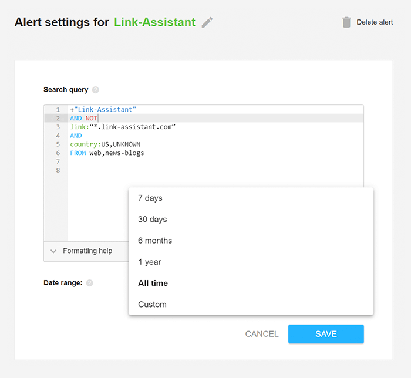Open the Formatting help section label
The height and width of the screenshot is (378, 411).
pyautogui.click(x=87, y=251)
